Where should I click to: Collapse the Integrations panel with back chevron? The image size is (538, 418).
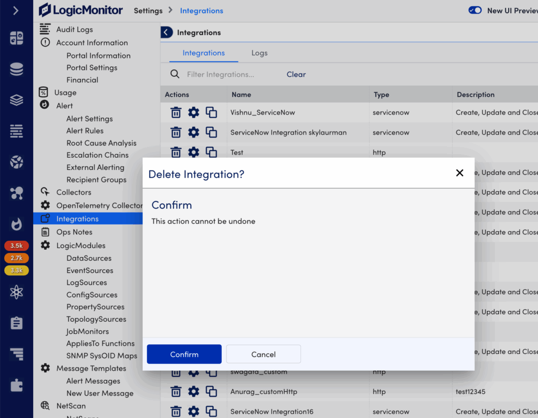click(x=167, y=33)
